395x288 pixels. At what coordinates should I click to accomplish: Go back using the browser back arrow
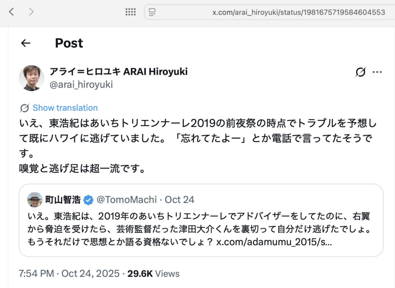[x=12, y=12]
